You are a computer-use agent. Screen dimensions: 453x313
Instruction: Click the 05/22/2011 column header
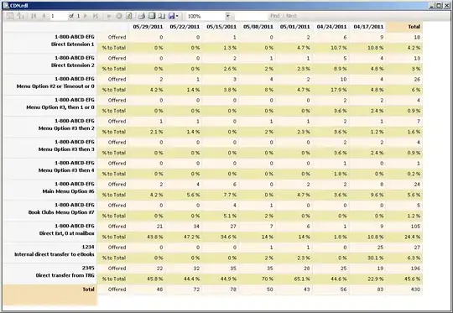(185, 27)
